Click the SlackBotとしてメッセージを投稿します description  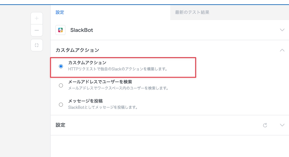point(103,107)
